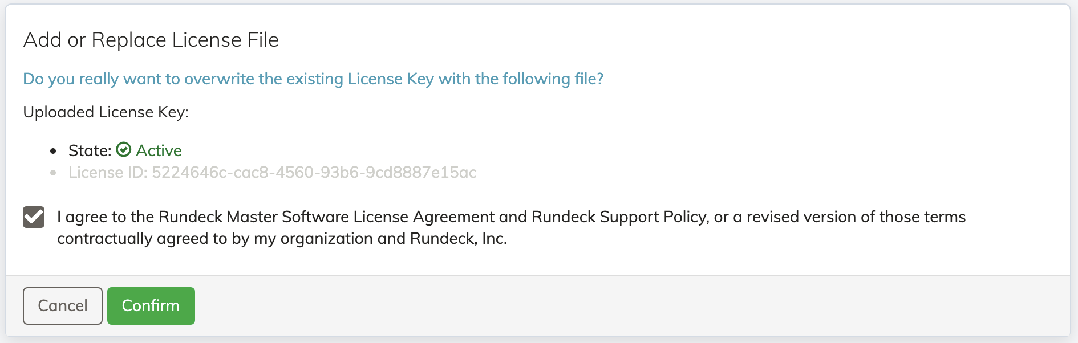Screen dimensions: 1078x343
Task: Click the Add or Replace License File heading
Action: pyautogui.click(x=151, y=39)
